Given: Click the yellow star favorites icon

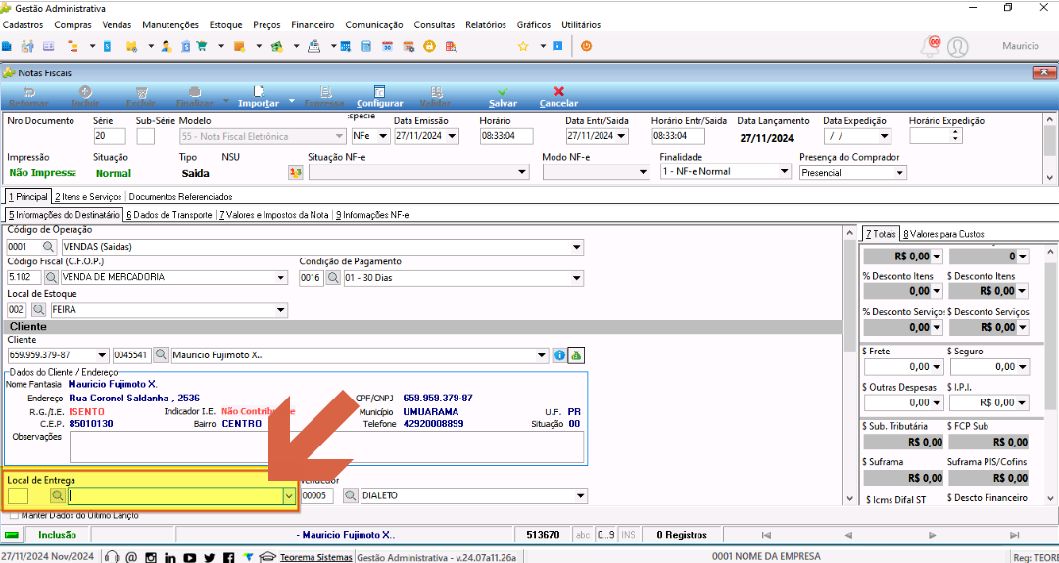Looking at the screenshot, I should coord(523,47).
